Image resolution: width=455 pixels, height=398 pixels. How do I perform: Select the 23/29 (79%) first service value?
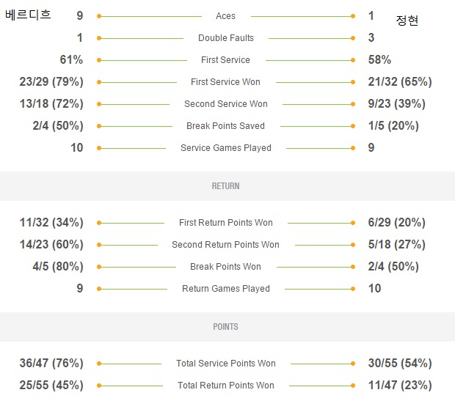pyautogui.click(x=51, y=82)
